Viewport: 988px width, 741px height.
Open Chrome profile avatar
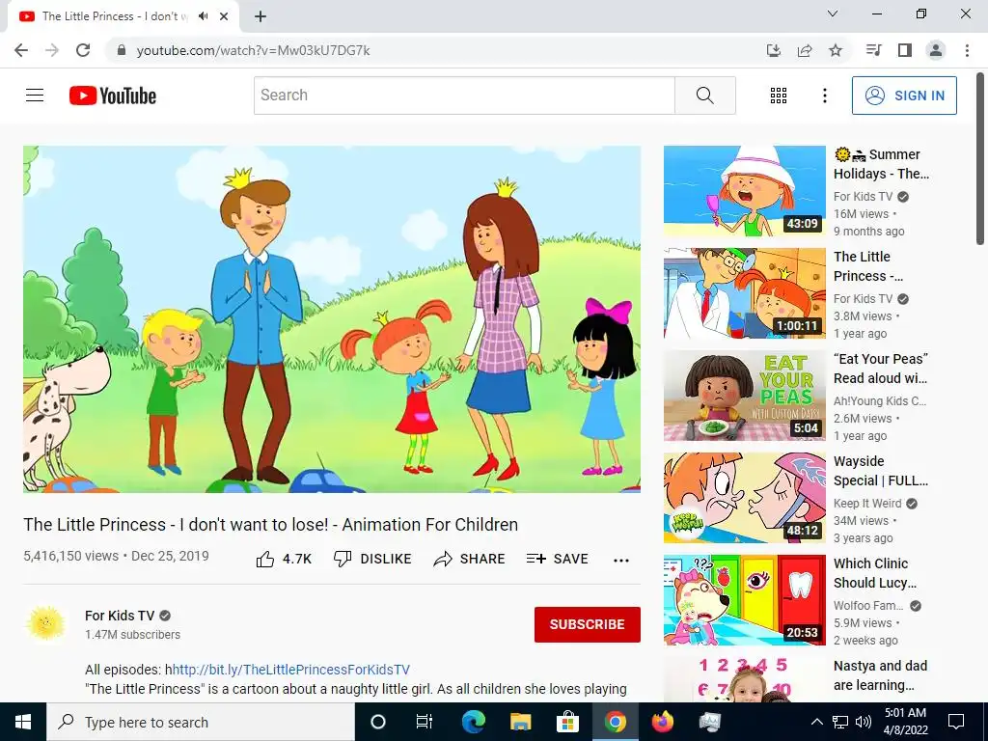point(936,50)
